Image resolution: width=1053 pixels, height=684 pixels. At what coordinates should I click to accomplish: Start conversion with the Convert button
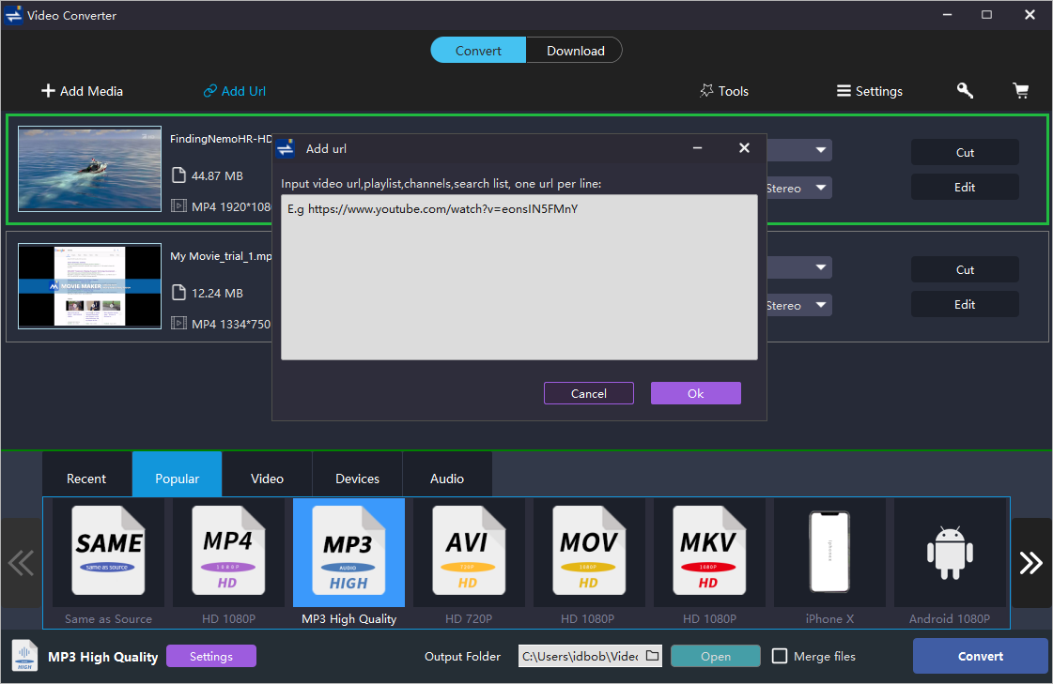pos(981,656)
